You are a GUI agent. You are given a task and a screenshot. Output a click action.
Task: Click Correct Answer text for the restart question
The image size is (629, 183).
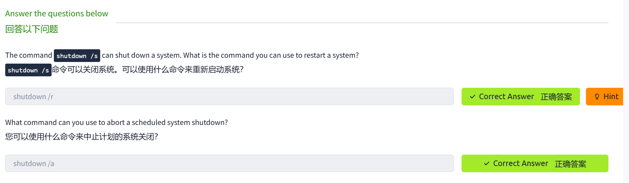506,97
